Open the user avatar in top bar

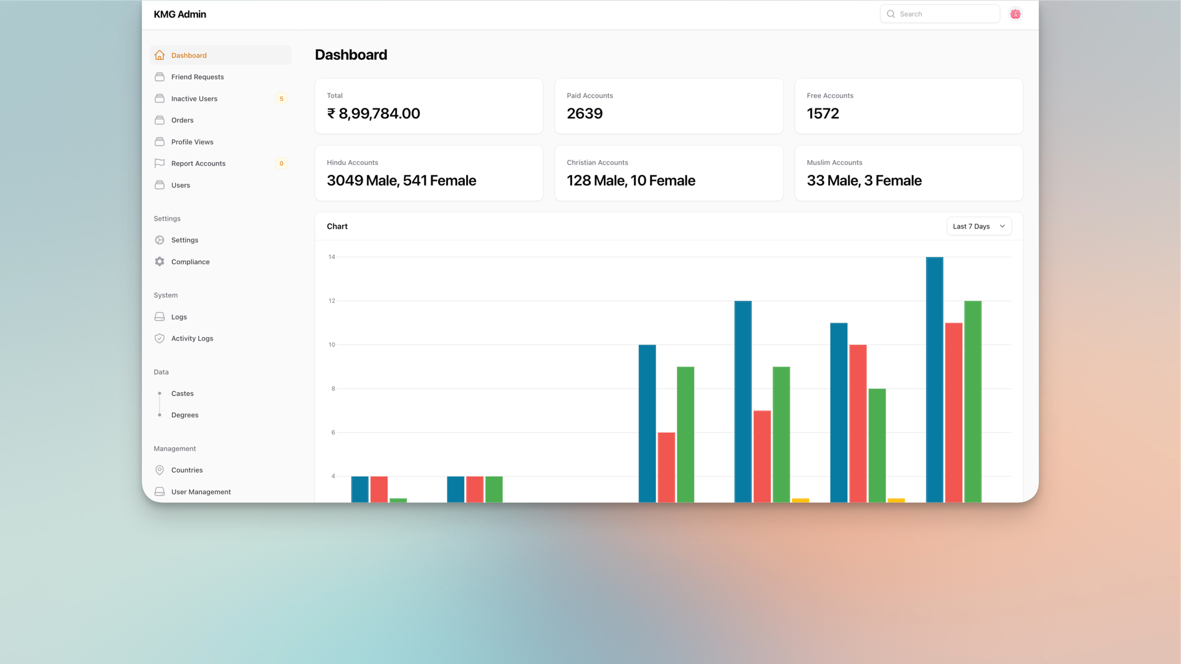(x=1015, y=14)
